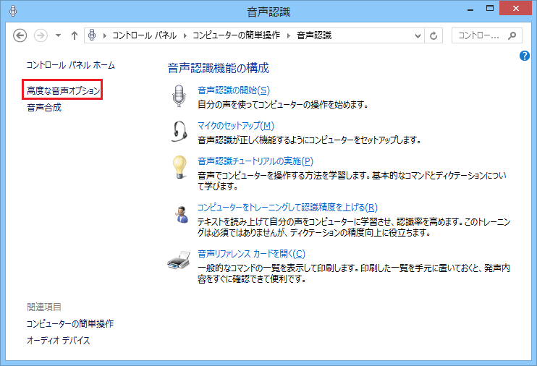Click the person icon for speech training

click(179, 213)
